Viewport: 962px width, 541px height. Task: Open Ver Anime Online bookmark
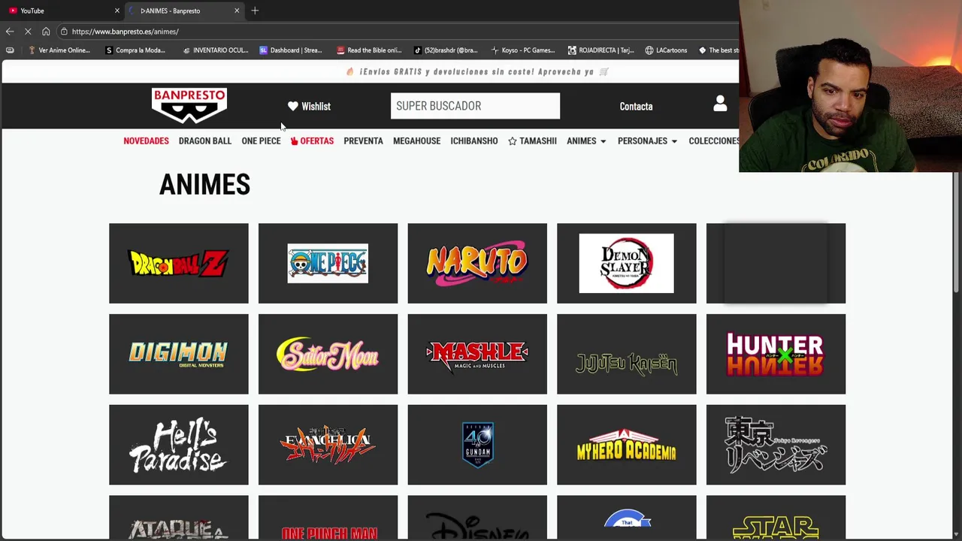59,50
